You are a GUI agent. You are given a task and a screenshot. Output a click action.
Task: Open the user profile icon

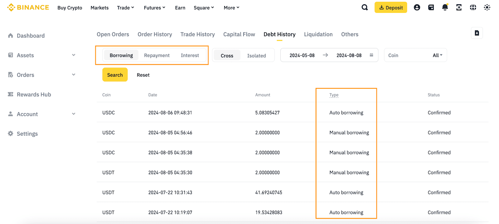tap(417, 7)
